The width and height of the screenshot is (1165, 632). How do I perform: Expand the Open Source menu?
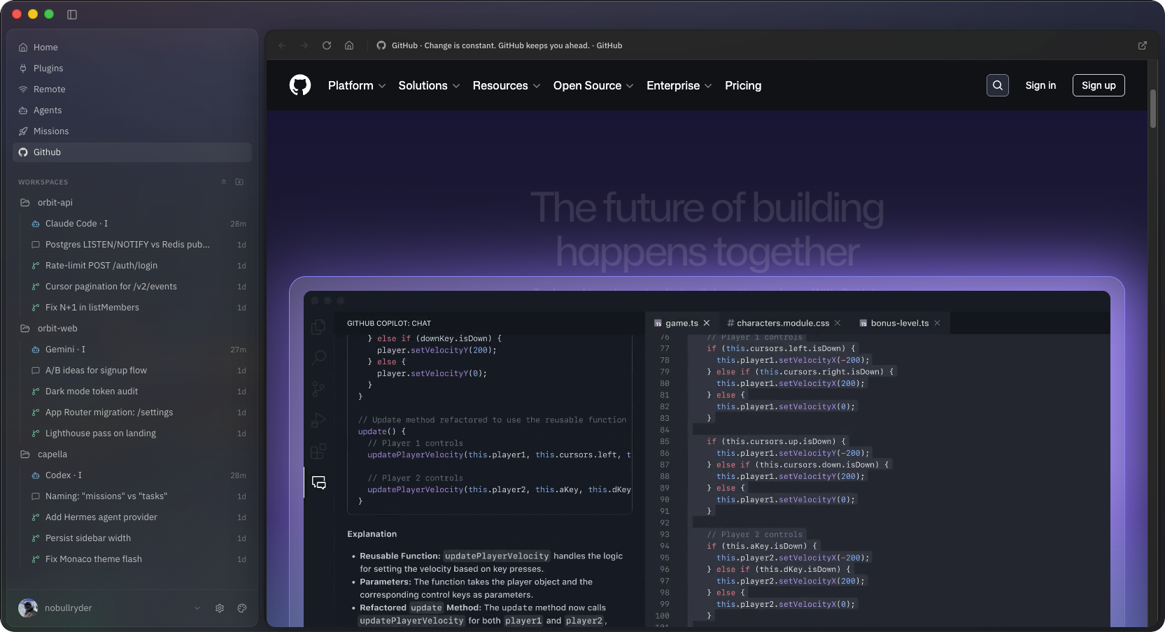(593, 85)
